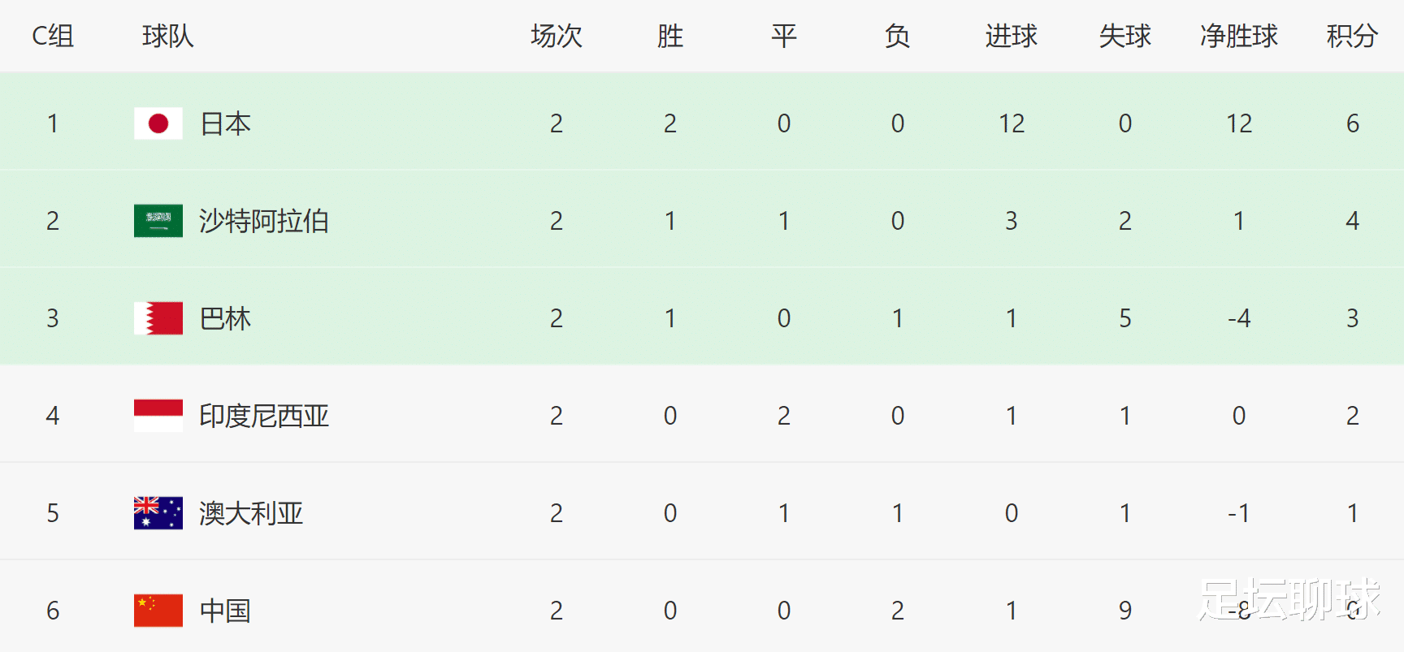Open the 沙特阿拉伯 team link
This screenshot has height=652, width=1404.
[x=264, y=221]
